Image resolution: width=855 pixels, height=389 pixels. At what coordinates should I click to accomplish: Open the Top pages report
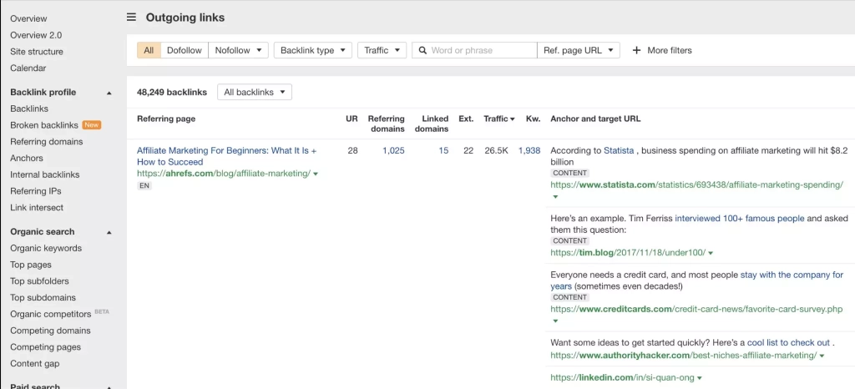tap(31, 265)
